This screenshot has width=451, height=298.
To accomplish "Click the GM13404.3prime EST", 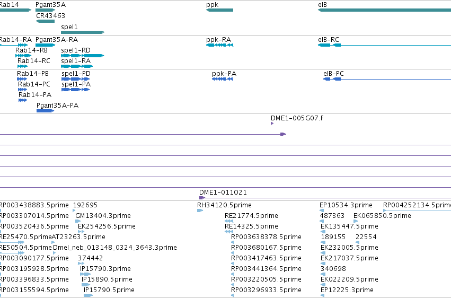I will pyautogui.click(x=78, y=221).
